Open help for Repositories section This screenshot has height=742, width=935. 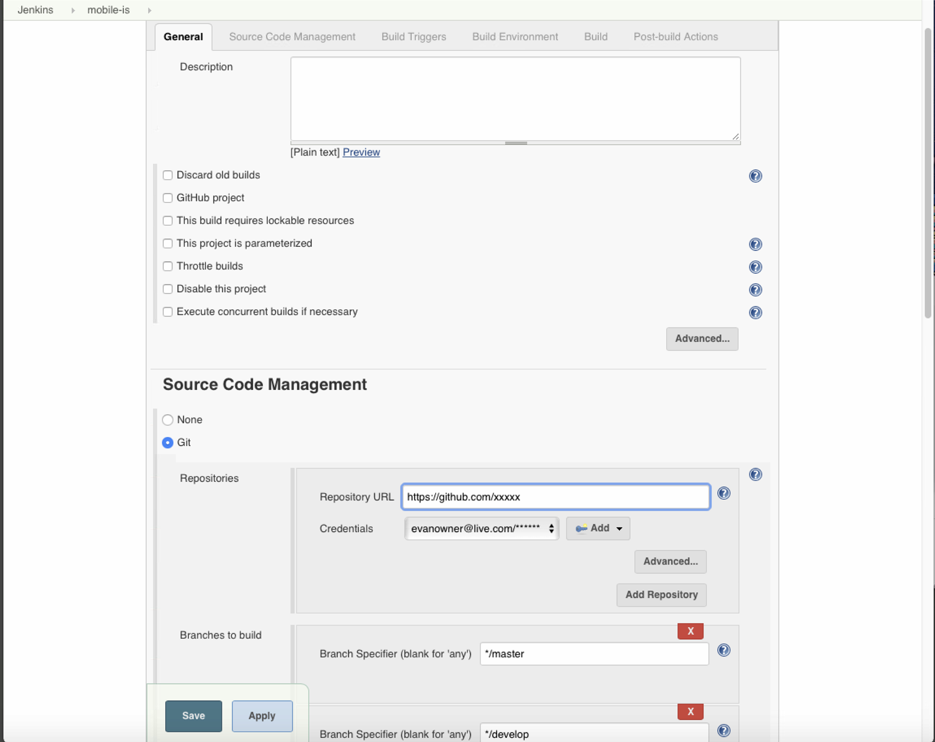[755, 474]
